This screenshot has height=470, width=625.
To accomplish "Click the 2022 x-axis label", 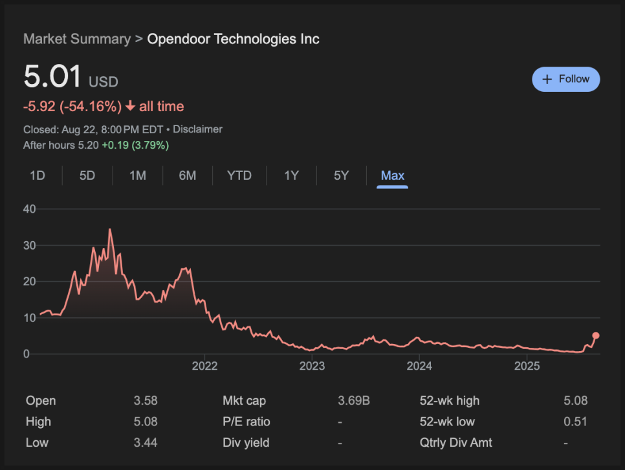I will pyautogui.click(x=204, y=366).
